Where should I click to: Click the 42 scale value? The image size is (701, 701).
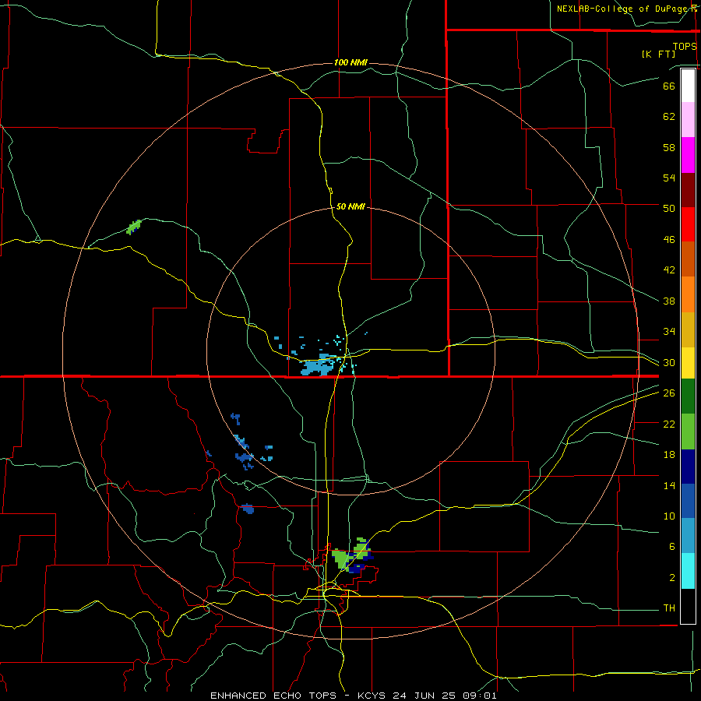click(x=669, y=270)
